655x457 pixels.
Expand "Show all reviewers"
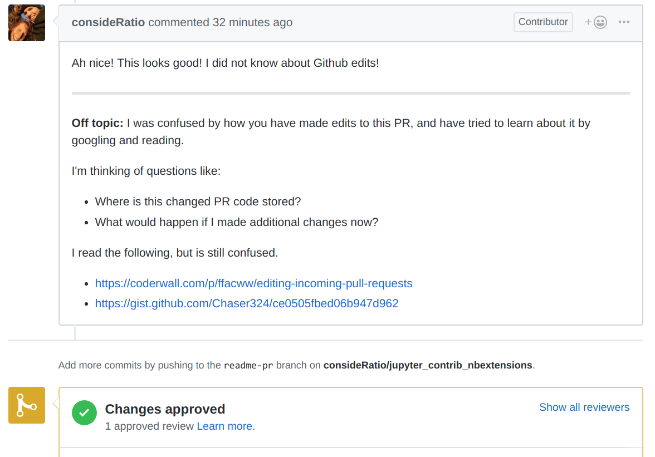584,407
